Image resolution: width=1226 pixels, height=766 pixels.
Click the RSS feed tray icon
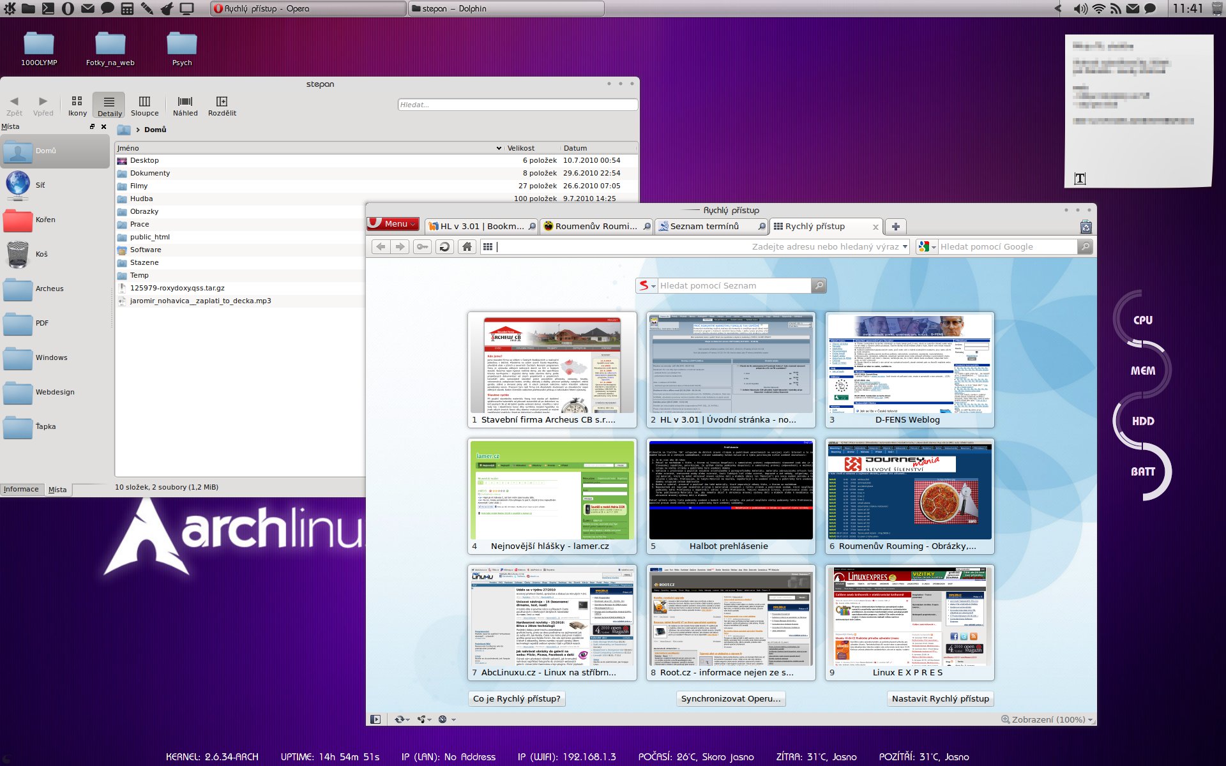[1116, 8]
